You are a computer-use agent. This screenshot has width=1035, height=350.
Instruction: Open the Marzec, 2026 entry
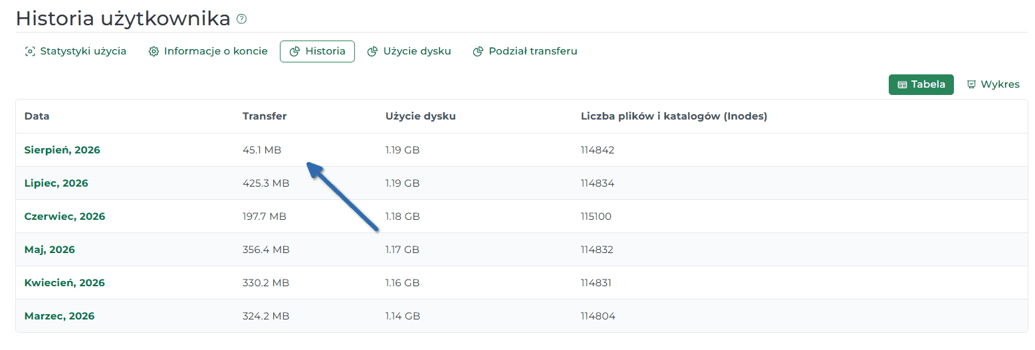pos(60,316)
